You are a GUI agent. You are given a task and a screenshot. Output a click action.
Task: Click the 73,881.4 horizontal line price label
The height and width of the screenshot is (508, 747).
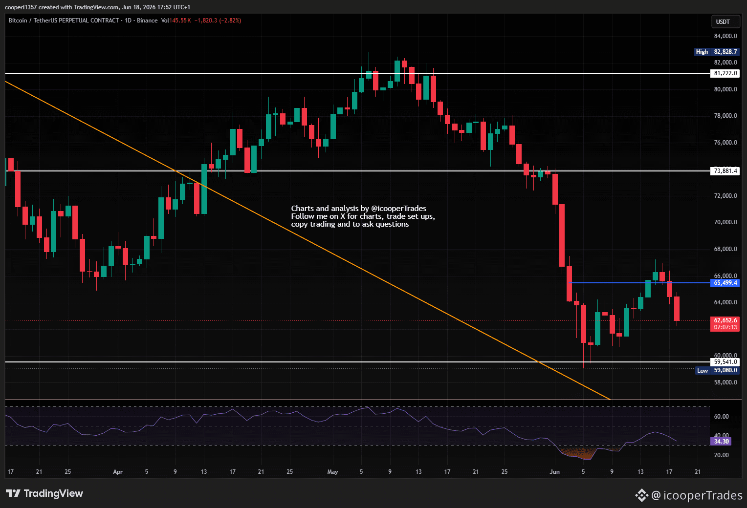[725, 171]
